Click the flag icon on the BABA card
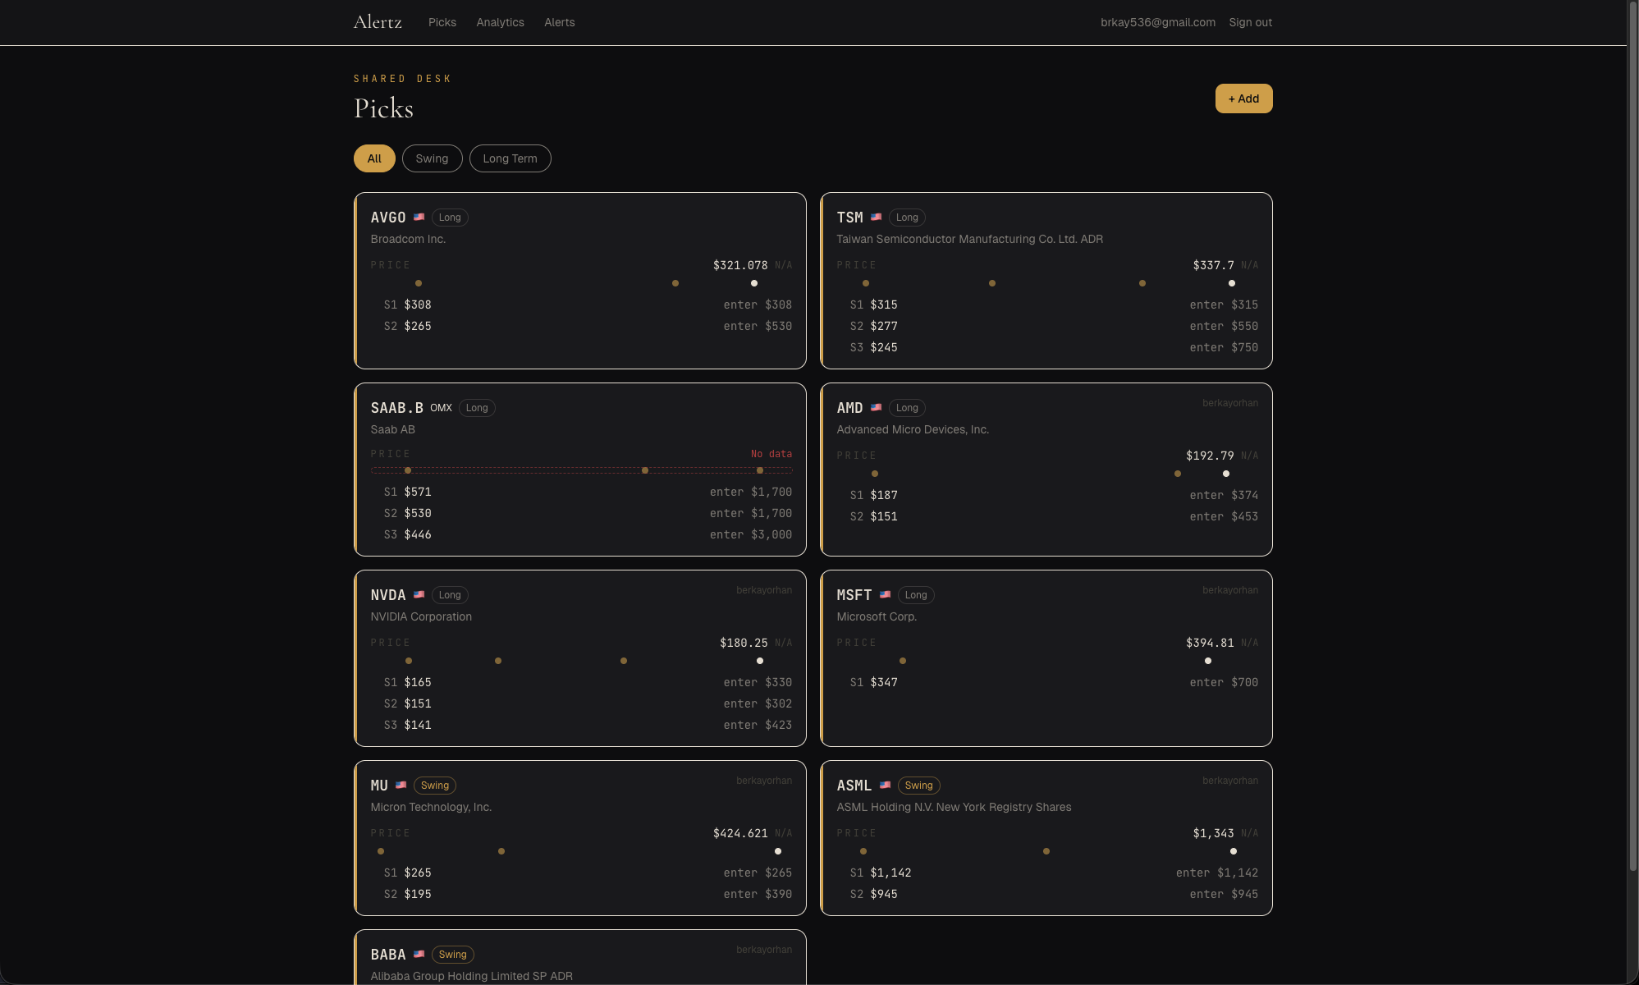This screenshot has height=985, width=1639. (x=419, y=955)
